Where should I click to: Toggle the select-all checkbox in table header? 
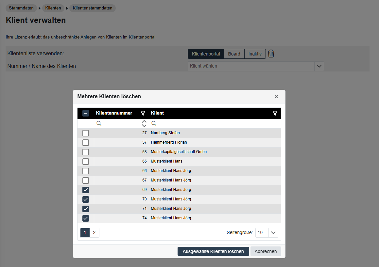[86, 113]
